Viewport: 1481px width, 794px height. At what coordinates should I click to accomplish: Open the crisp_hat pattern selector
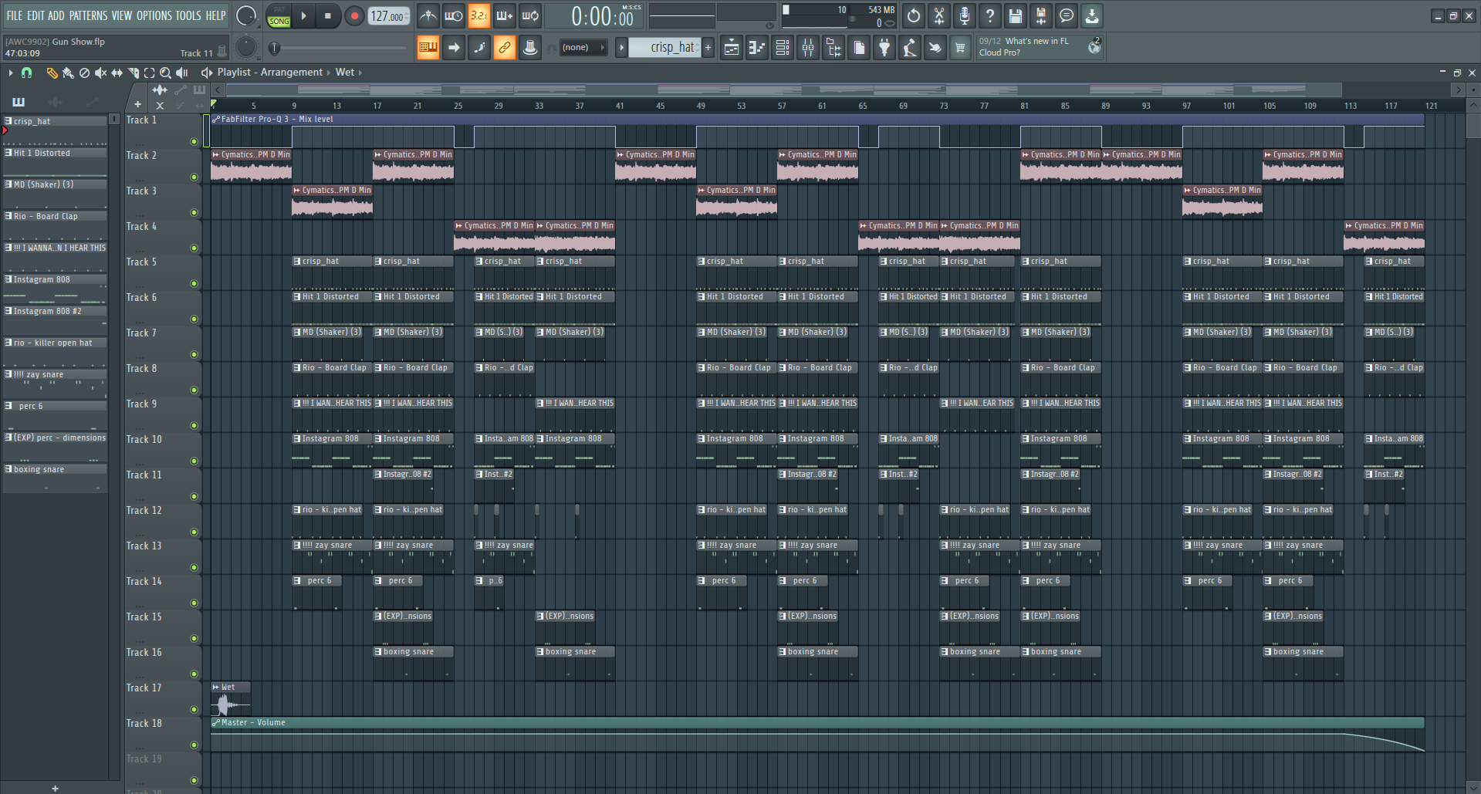(x=664, y=48)
